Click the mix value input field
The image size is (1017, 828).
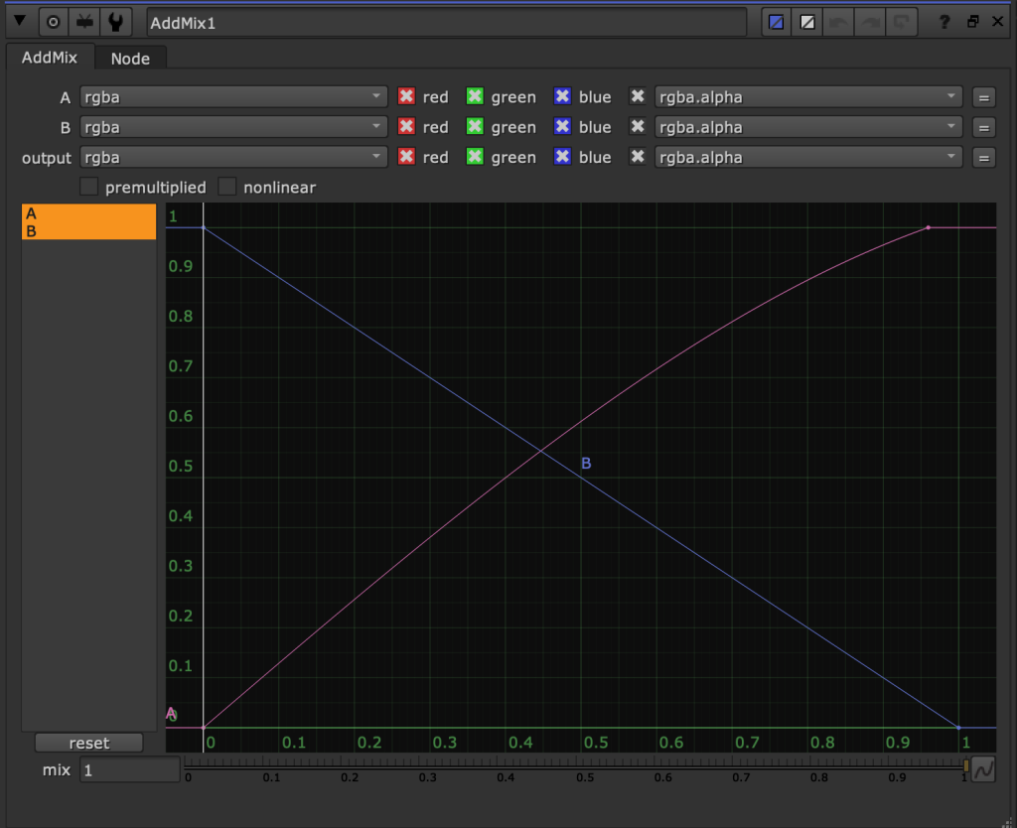(130, 770)
